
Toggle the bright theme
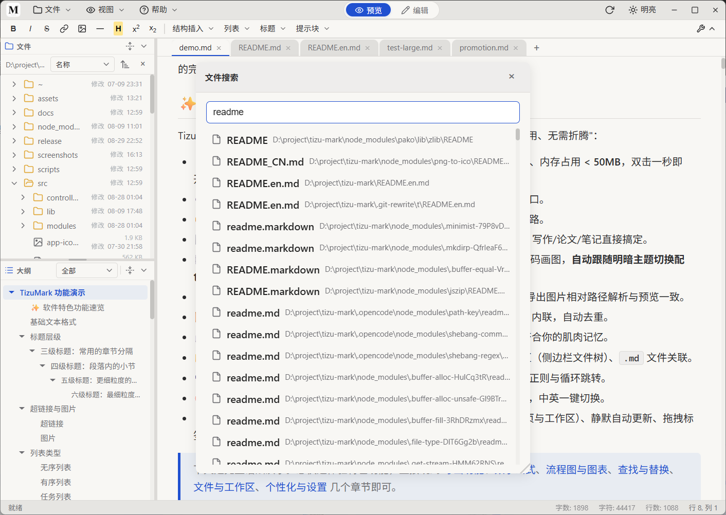point(642,10)
